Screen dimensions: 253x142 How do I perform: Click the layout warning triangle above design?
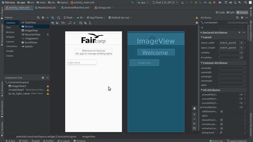[x=197, y=17]
